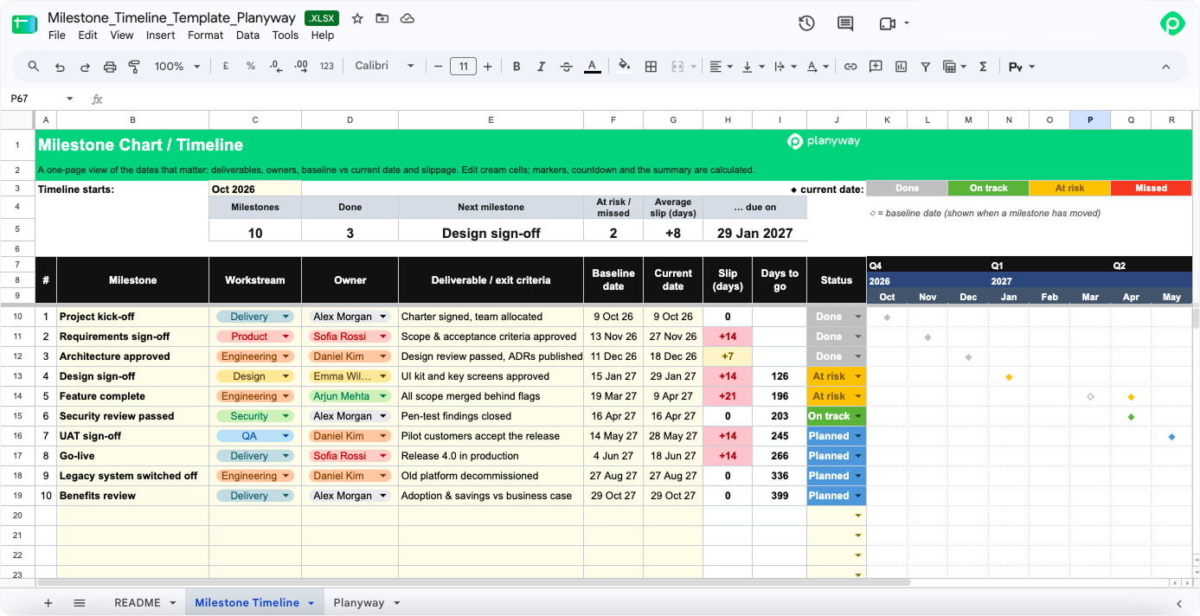Viewport: 1200px width, 616px height.
Task: Format selected cells as percent
Action: click(x=251, y=67)
